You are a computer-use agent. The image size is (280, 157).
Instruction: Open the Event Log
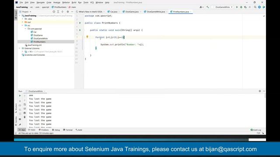coord(255,130)
